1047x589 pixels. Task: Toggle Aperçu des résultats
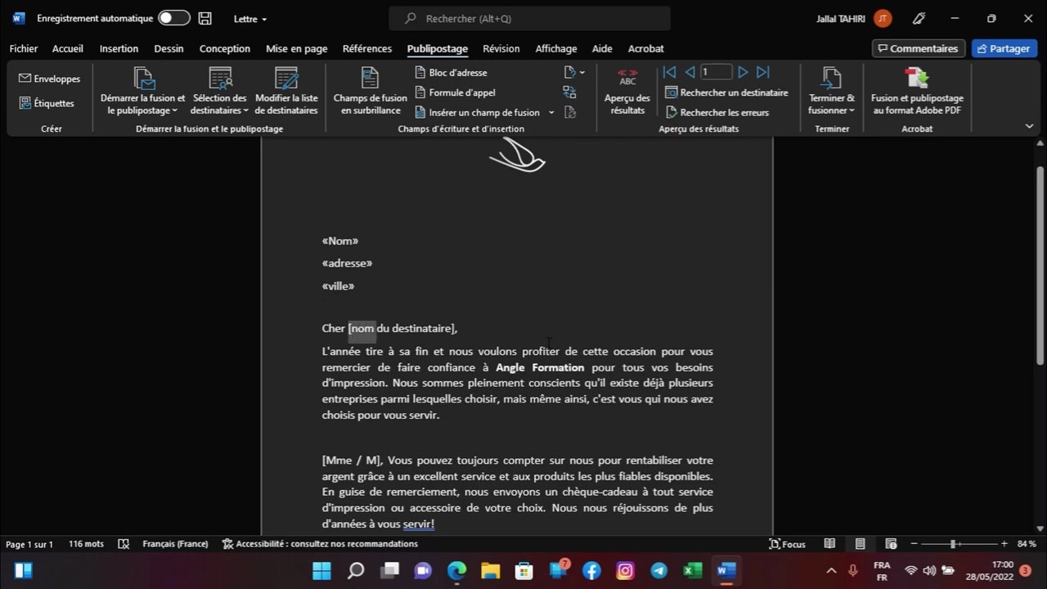coord(627,92)
